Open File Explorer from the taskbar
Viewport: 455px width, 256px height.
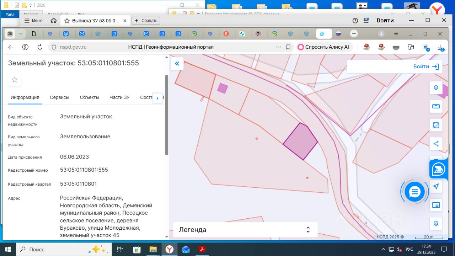tap(153, 249)
